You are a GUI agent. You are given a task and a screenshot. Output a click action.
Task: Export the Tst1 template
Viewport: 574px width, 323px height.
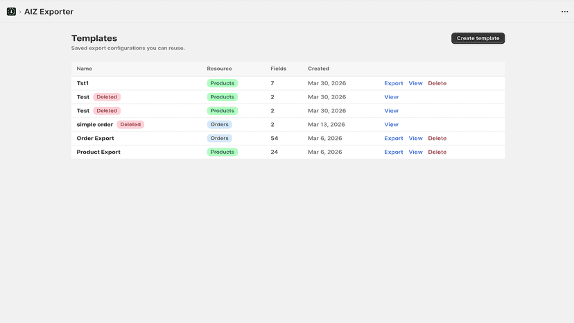(x=394, y=83)
